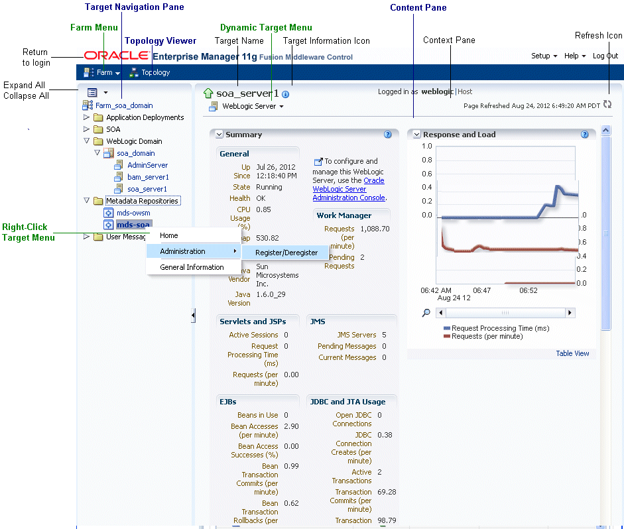Click the mds-soa repository icon
Viewport: 624px width, 529px height.
pos(108,225)
